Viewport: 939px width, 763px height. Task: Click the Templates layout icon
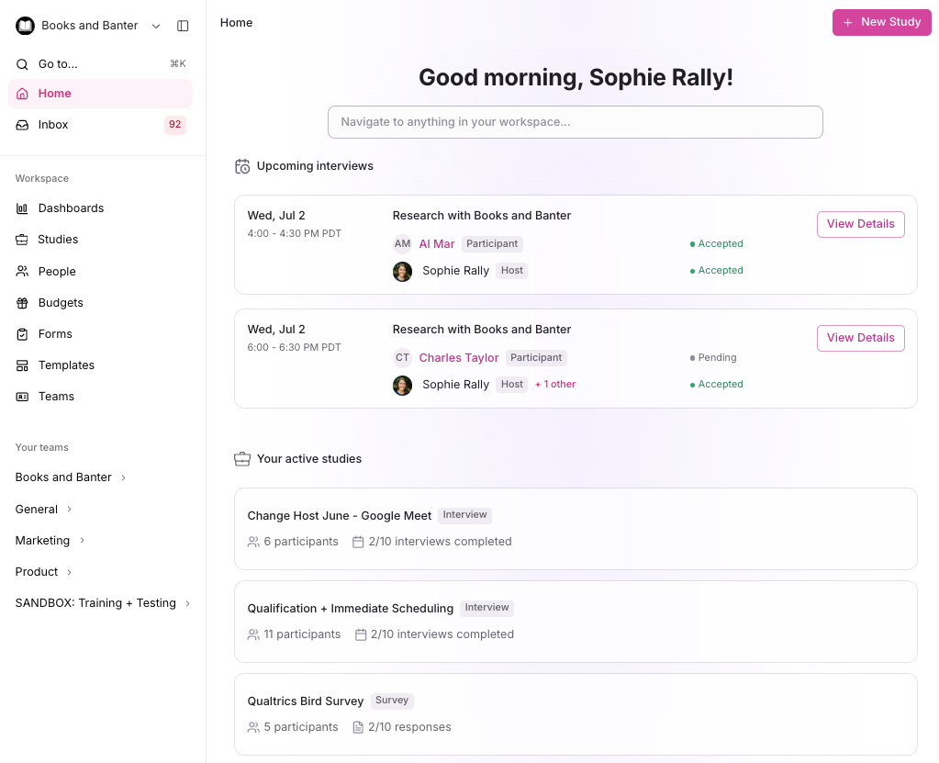point(22,365)
